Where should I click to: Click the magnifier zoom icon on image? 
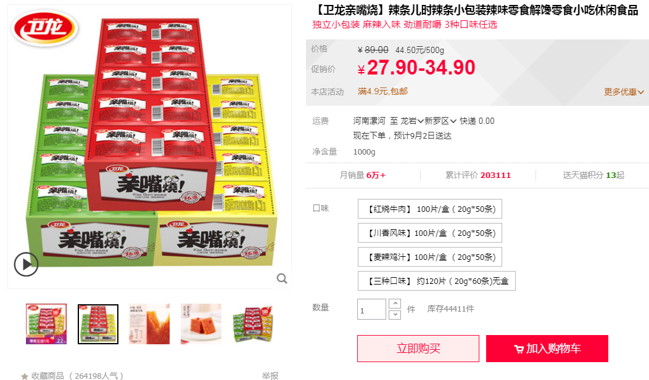pos(282,278)
